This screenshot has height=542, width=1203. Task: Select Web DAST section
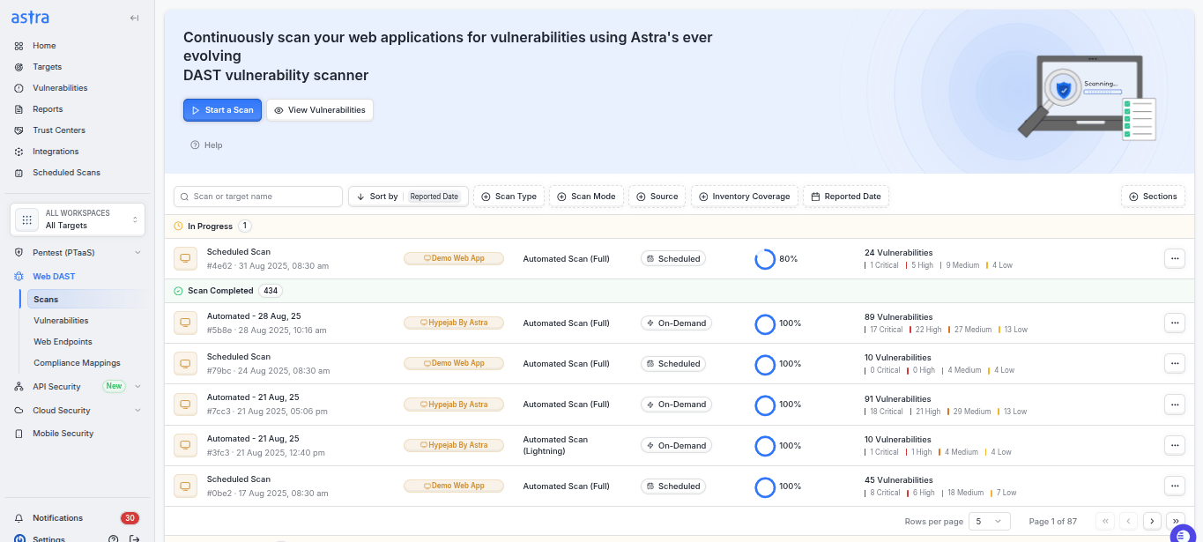point(54,277)
